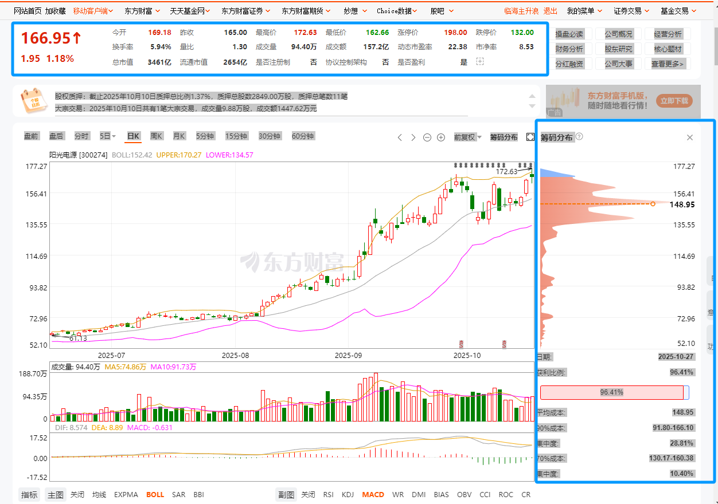Viewport: 718px width, 504px height.
Task: Select ROC sub-chart indicator
Action: 506,494
